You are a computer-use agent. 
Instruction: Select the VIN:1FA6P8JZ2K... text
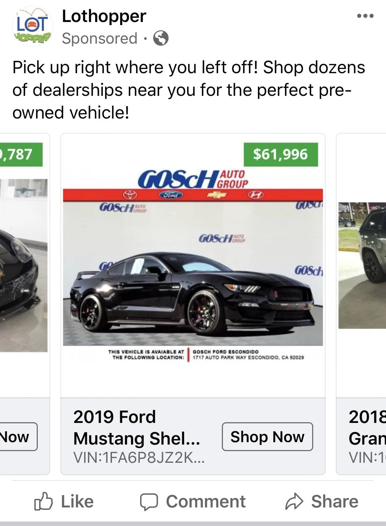point(139,458)
